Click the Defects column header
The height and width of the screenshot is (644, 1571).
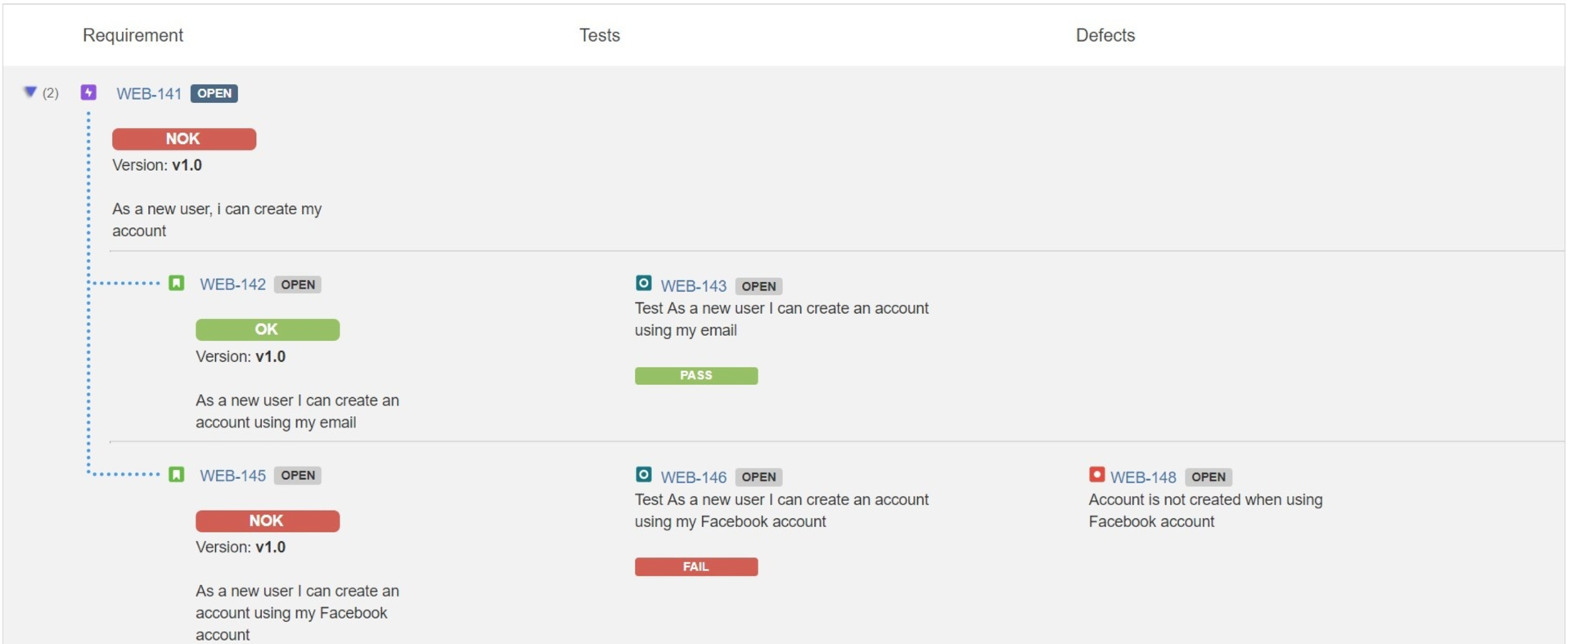coord(1105,35)
